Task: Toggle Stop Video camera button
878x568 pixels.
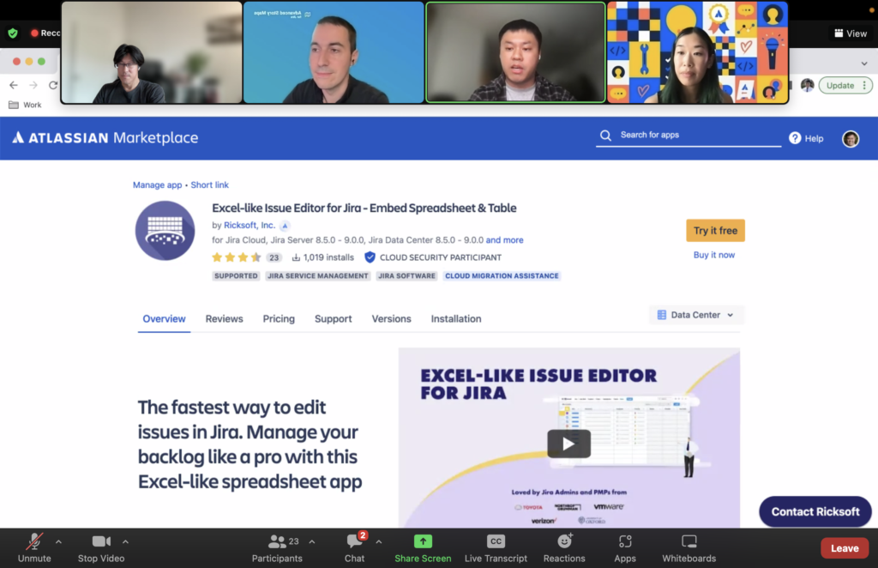Action: click(x=101, y=541)
